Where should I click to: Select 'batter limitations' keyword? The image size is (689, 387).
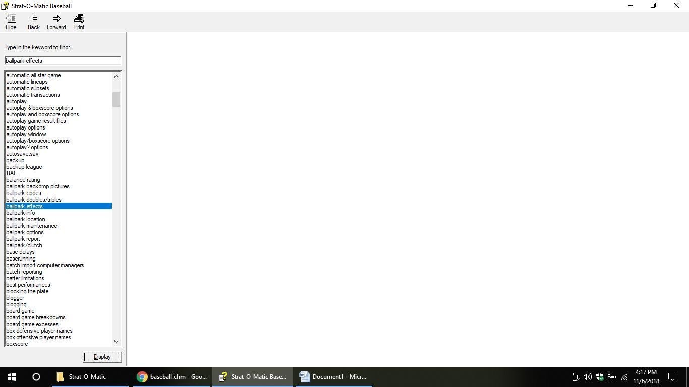click(25, 278)
